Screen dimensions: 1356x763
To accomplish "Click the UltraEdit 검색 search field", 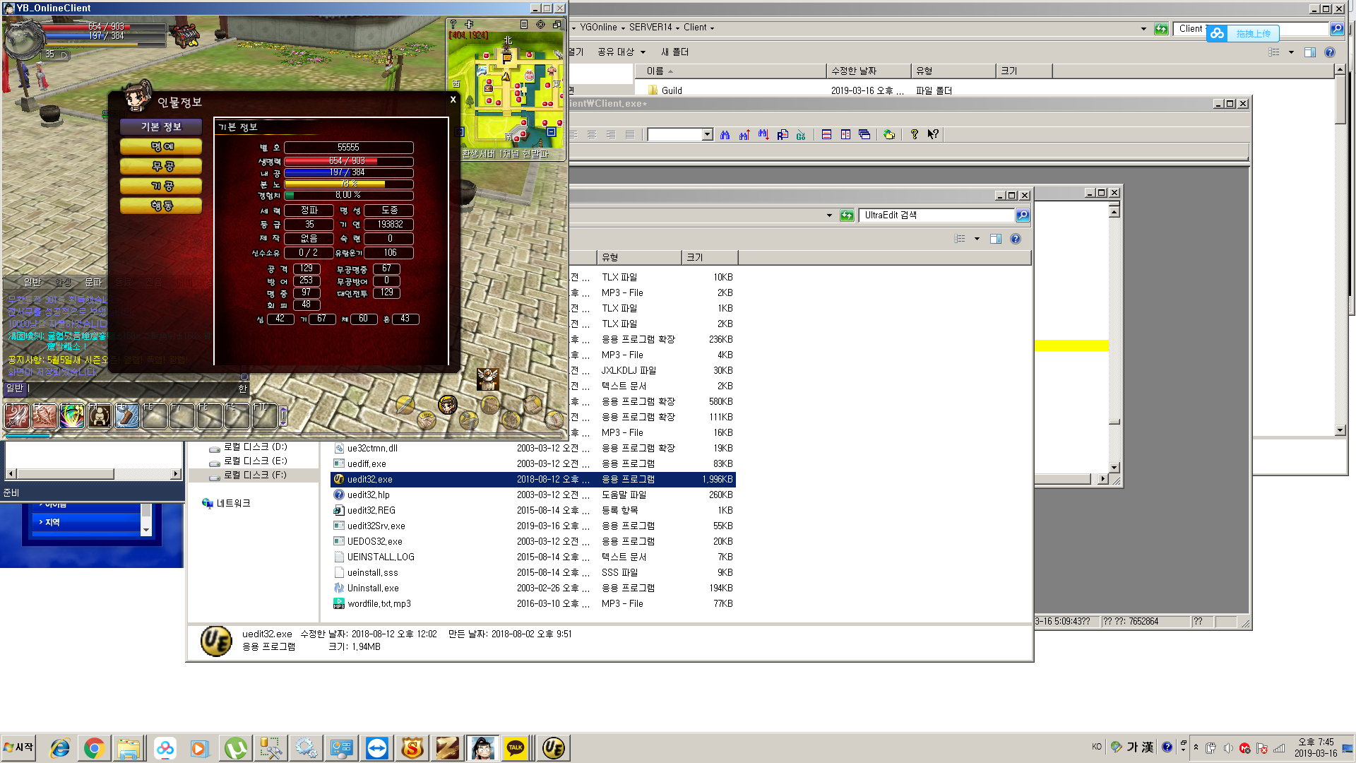I will tap(936, 215).
